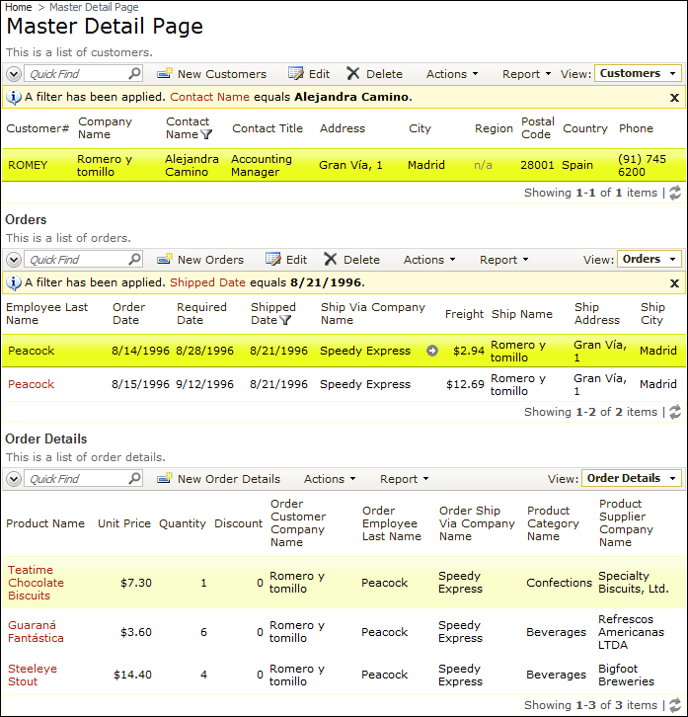Dismiss the Shipped Date filter bar
This screenshot has width=688, height=717.
[x=674, y=283]
